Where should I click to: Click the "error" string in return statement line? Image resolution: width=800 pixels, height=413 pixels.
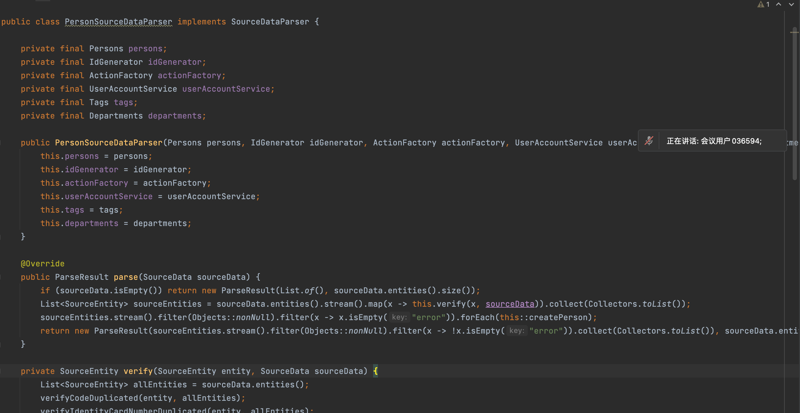(546, 331)
